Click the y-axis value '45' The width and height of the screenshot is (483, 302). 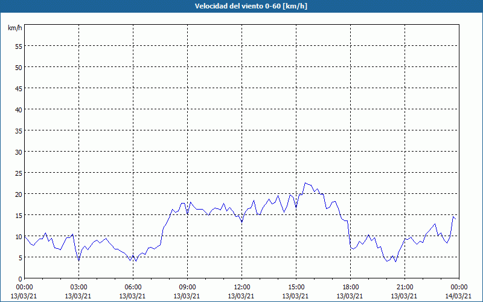19,88
